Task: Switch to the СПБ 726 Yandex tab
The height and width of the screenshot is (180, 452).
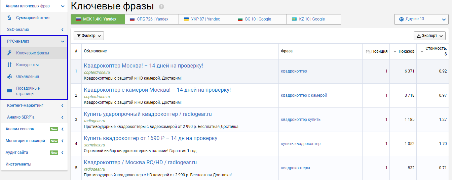Action: [152, 19]
